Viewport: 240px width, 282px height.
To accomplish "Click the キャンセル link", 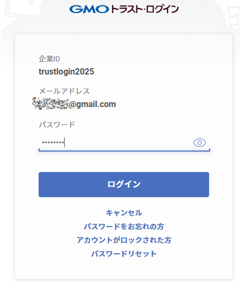I will 124,213.
